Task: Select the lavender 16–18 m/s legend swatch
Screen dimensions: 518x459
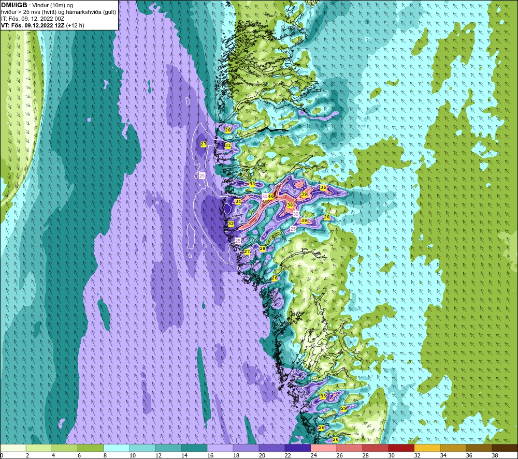Action: 220,448
